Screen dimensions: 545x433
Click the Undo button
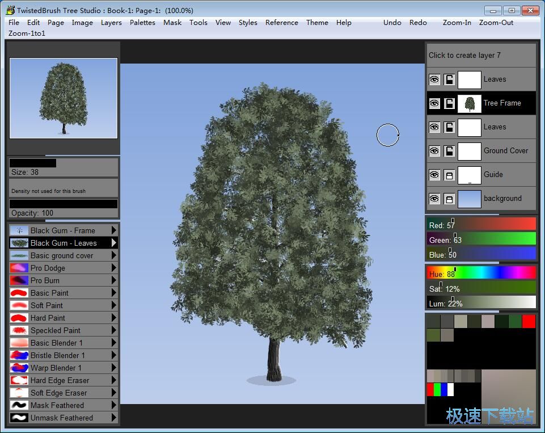(392, 23)
